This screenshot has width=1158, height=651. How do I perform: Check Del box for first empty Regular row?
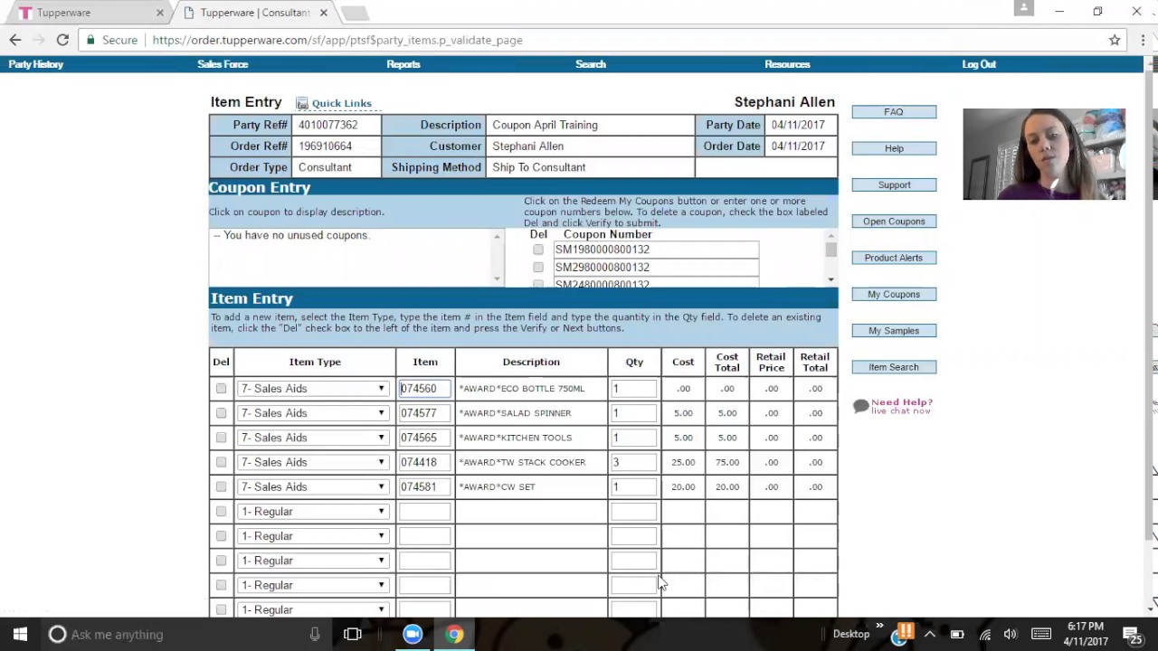click(221, 512)
